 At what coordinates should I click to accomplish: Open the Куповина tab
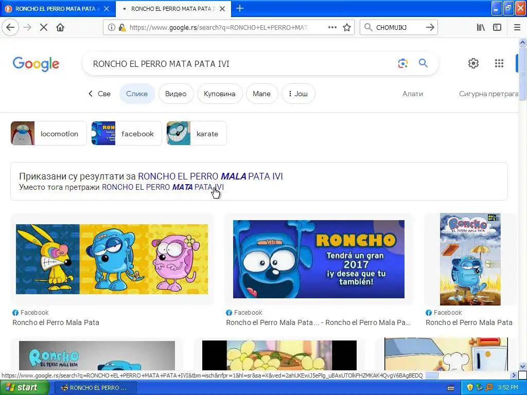219,94
